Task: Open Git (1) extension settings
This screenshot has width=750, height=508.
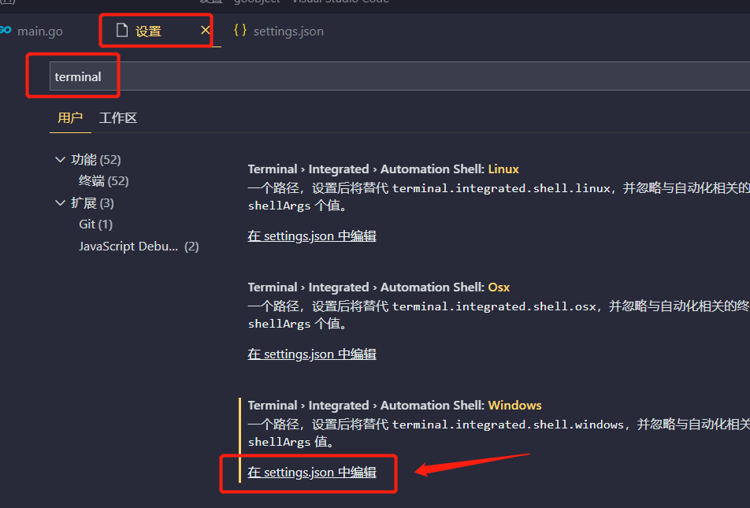Action: tap(95, 224)
